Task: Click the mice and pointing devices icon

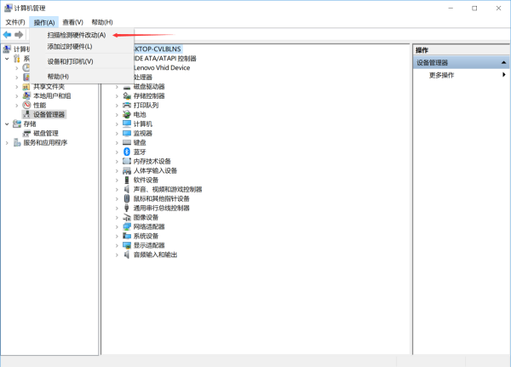Action: click(x=127, y=198)
